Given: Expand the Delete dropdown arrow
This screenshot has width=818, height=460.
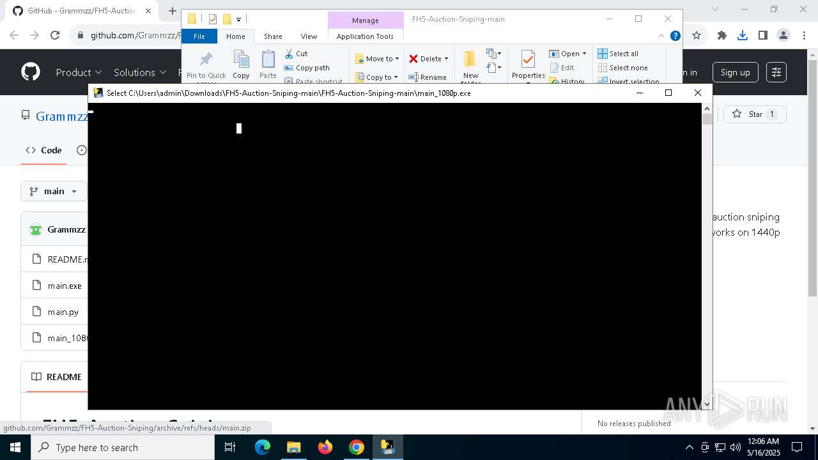Looking at the screenshot, I should pyautogui.click(x=446, y=59).
